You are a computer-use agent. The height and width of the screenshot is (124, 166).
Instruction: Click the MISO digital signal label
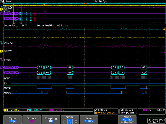coord(7,93)
